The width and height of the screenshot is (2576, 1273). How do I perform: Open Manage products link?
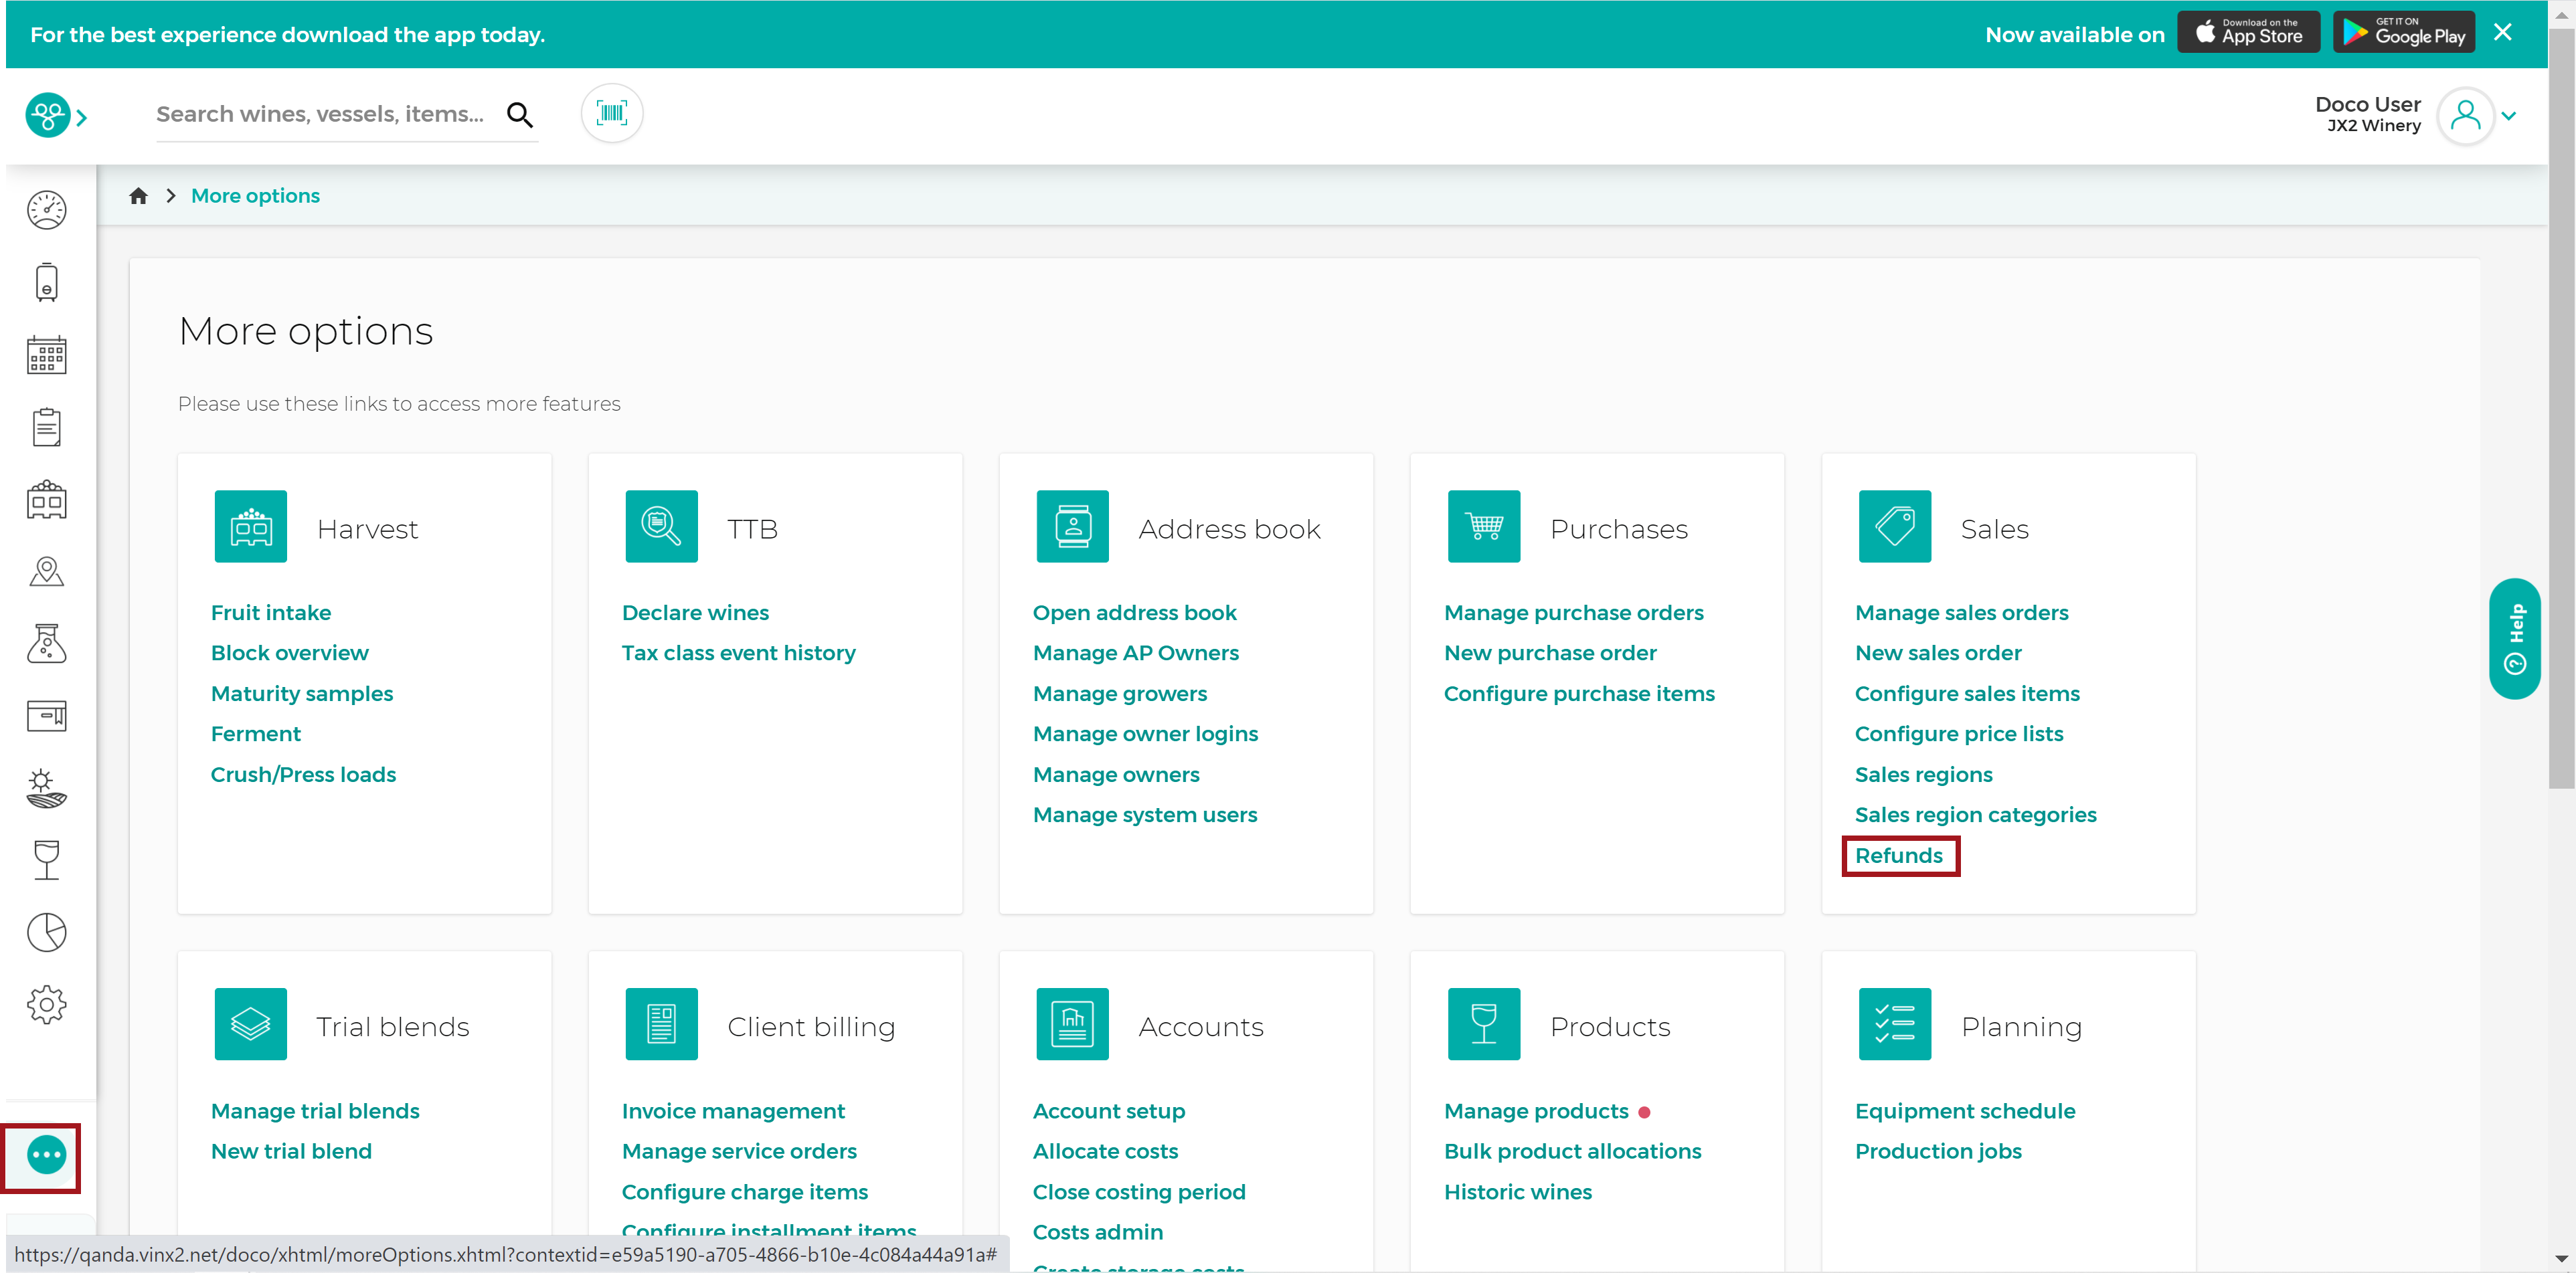(x=1536, y=1111)
